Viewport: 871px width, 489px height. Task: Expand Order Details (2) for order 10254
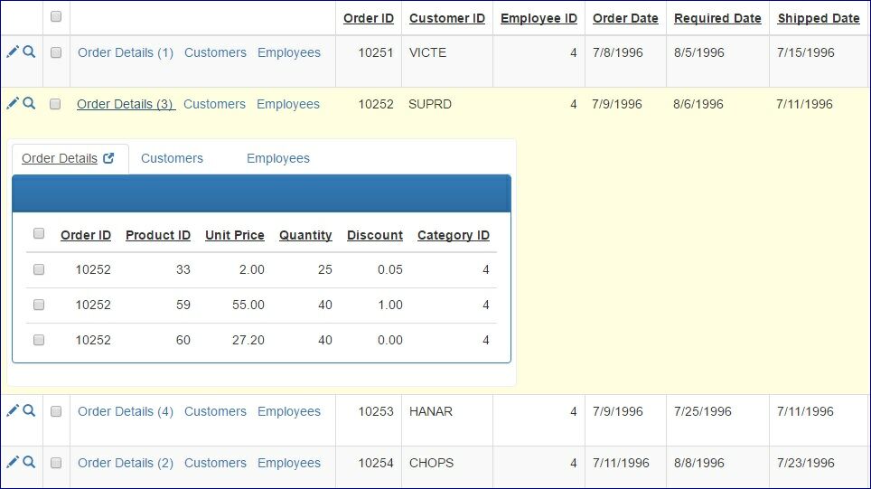[126, 464]
